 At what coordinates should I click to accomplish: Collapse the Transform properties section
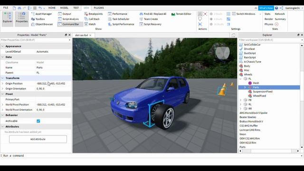click(x=2, y=78)
